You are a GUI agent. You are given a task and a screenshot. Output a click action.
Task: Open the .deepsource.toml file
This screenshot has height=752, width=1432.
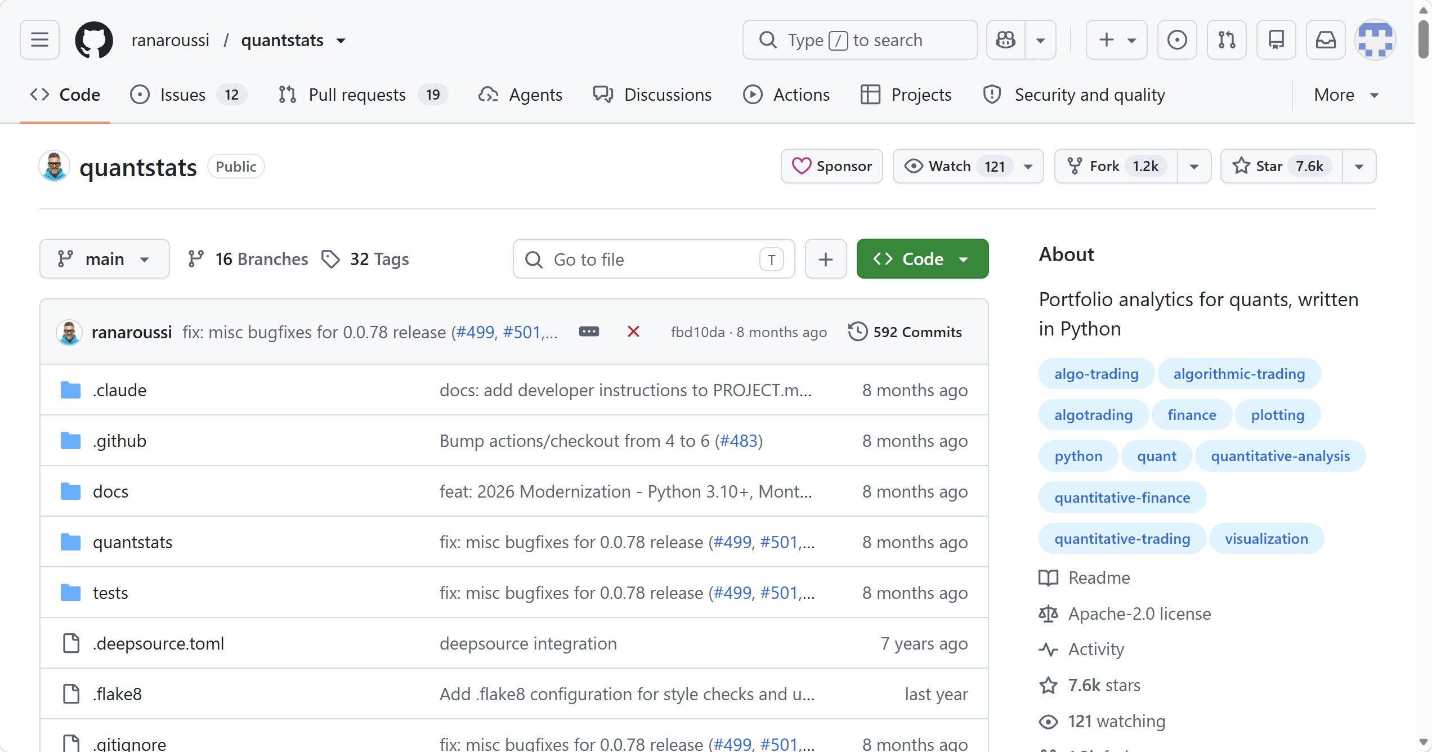coord(158,643)
